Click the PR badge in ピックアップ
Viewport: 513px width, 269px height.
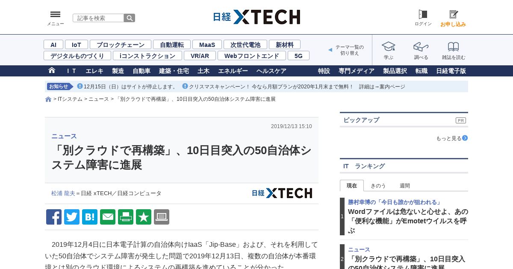[461, 120]
